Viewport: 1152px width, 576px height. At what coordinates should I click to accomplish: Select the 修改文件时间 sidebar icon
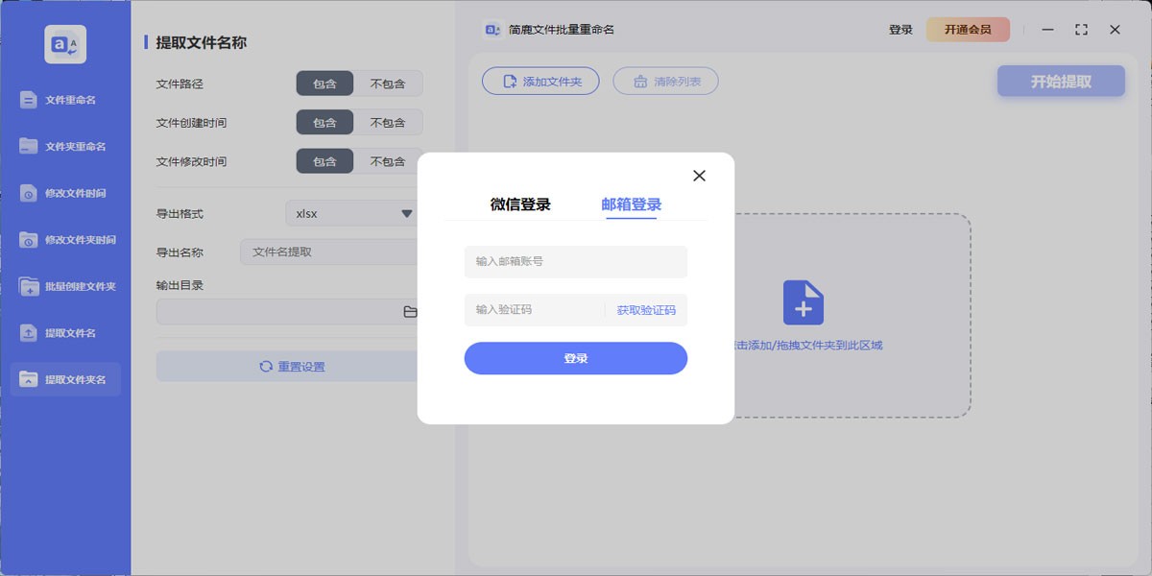coord(29,193)
